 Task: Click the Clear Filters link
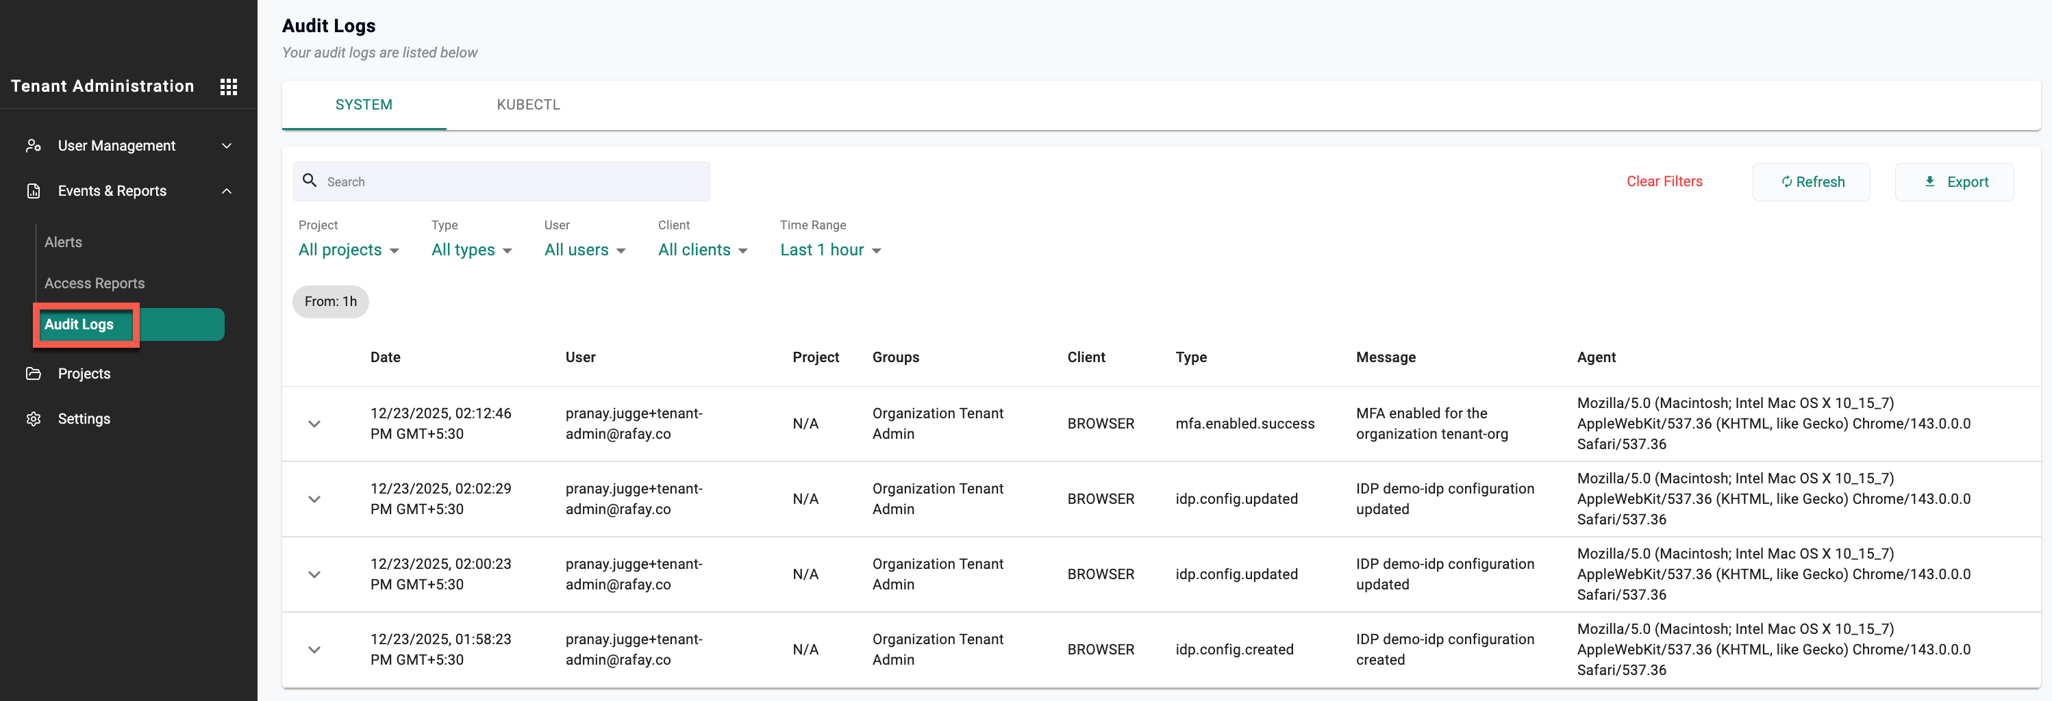1664,181
